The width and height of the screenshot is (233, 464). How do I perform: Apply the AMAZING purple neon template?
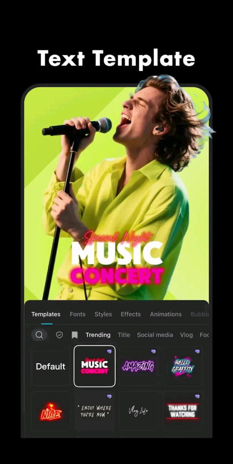[139, 366]
